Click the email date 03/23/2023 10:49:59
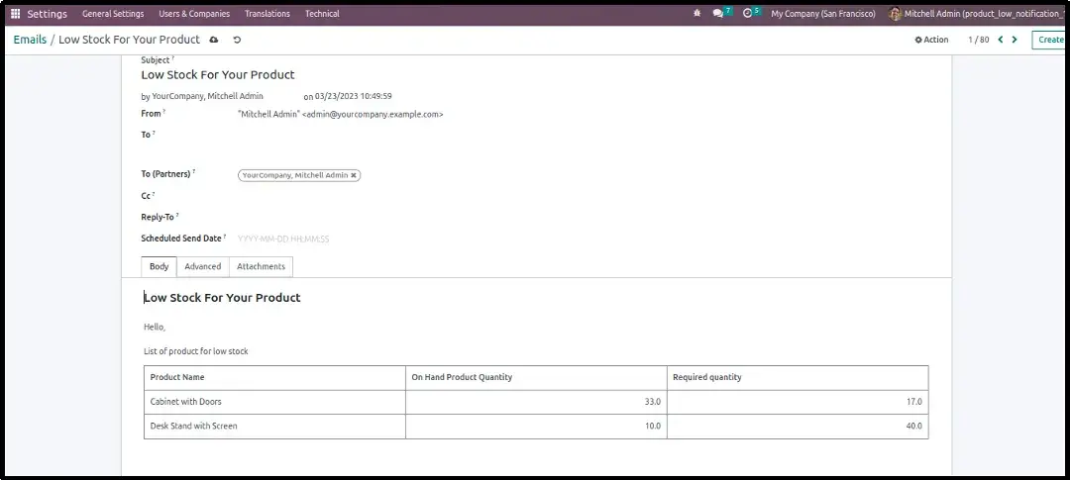1070x480 pixels. (x=354, y=96)
